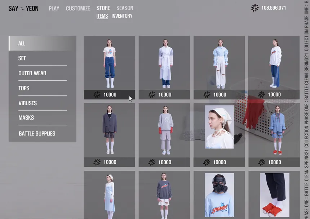This screenshot has height=219, width=310.
Task: Click virus price icon under grey sweatshirt outfit
Action: point(152,162)
